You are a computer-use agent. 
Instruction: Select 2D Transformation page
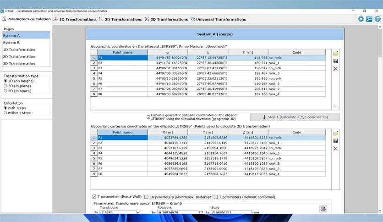(26, 56)
